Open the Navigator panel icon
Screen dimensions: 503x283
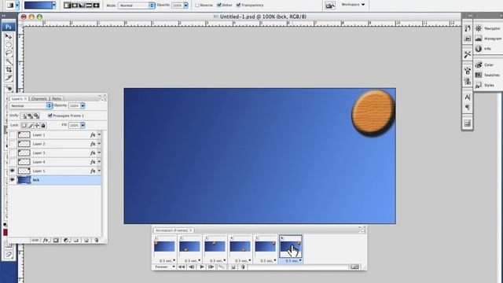click(x=479, y=28)
